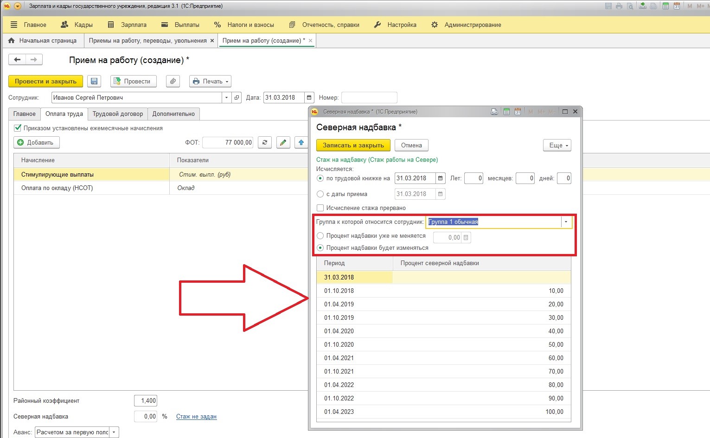Click the 100,00 percent cell for 01.04.2023
Screen dimensions: 710x438
(482, 412)
